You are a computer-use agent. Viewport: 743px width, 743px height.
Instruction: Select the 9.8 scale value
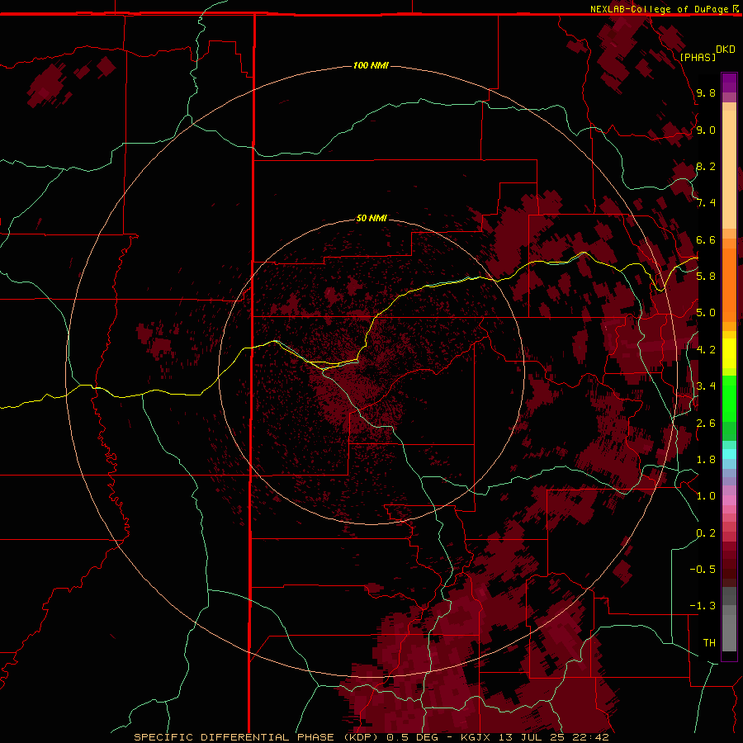point(706,92)
